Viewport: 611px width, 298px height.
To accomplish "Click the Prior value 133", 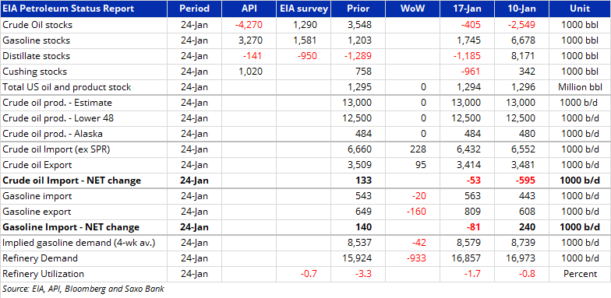I will tap(364, 181).
